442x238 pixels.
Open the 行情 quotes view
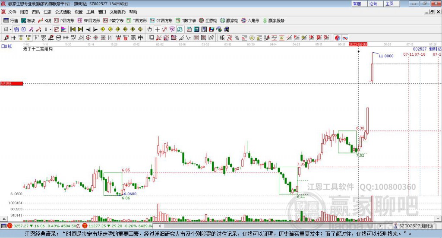pos(10,21)
